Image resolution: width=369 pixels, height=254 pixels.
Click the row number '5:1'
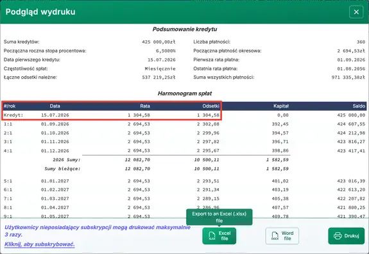[x=8, y=181]
